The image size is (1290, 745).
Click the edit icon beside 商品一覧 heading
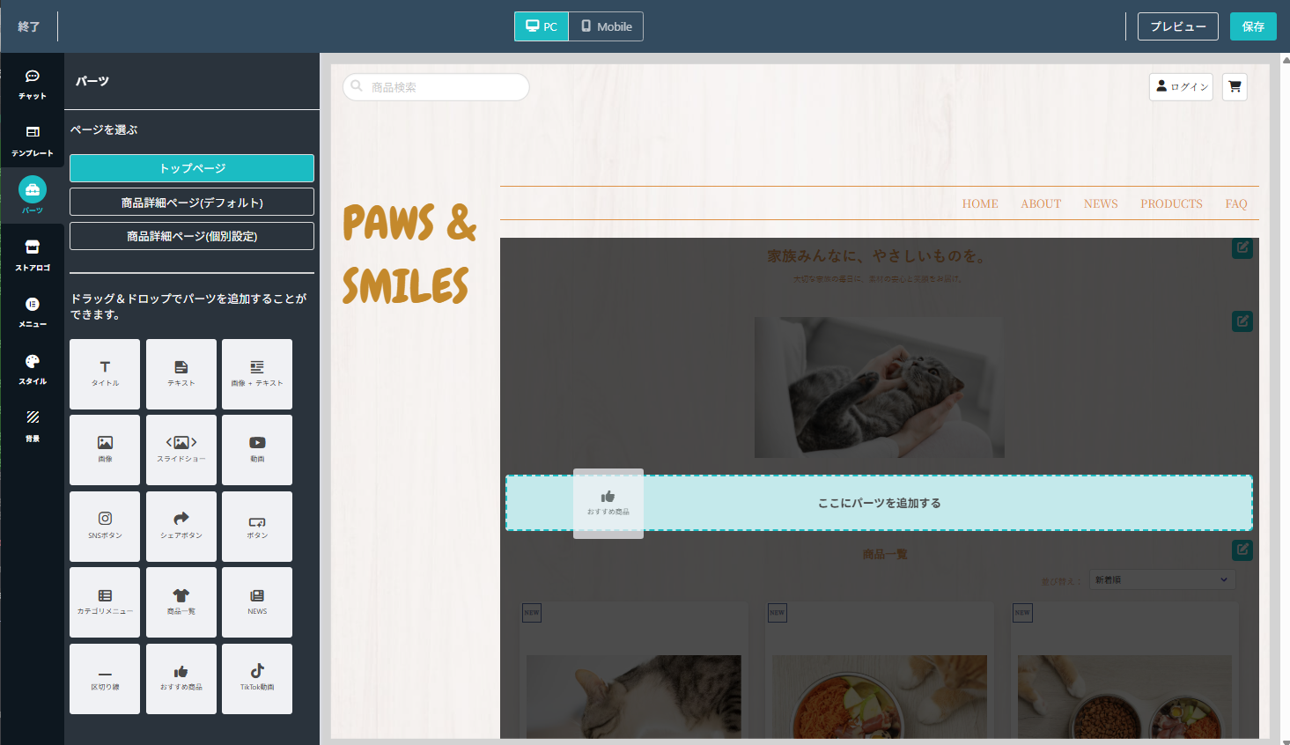1242,550
